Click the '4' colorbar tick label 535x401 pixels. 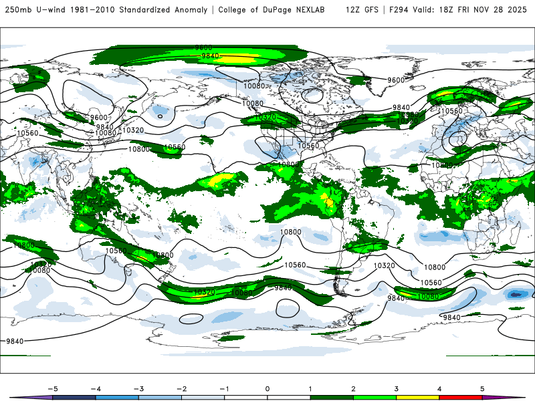click(439, 389)
